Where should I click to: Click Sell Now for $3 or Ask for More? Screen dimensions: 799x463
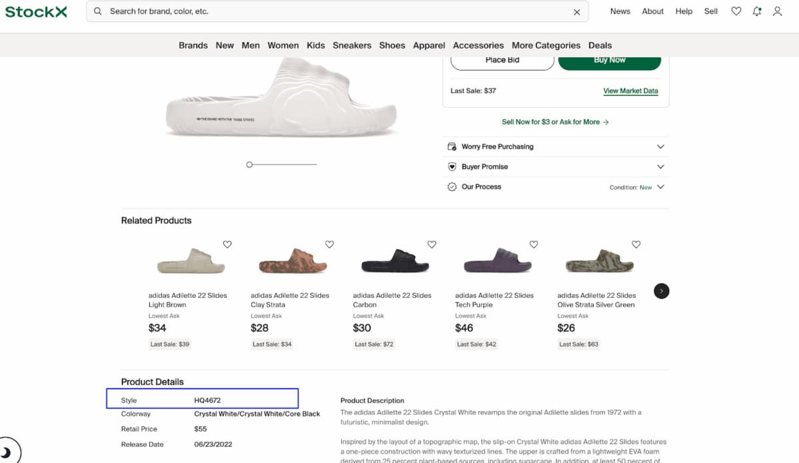coord(555,122)
